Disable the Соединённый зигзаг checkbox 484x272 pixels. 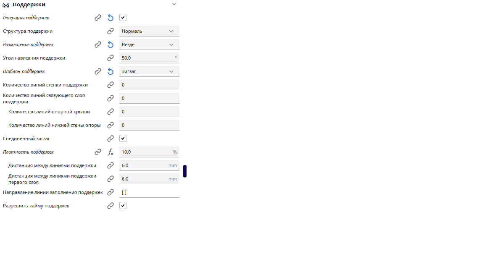[123, 139]
